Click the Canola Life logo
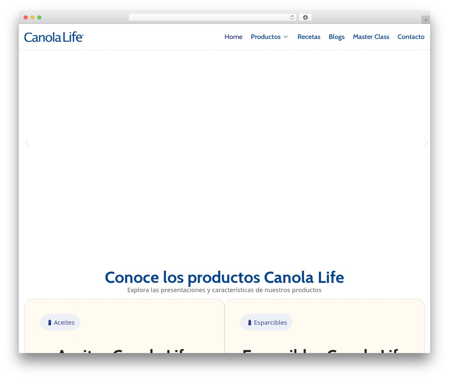Screen dimensions: 449x380 (x=54, y=37)
